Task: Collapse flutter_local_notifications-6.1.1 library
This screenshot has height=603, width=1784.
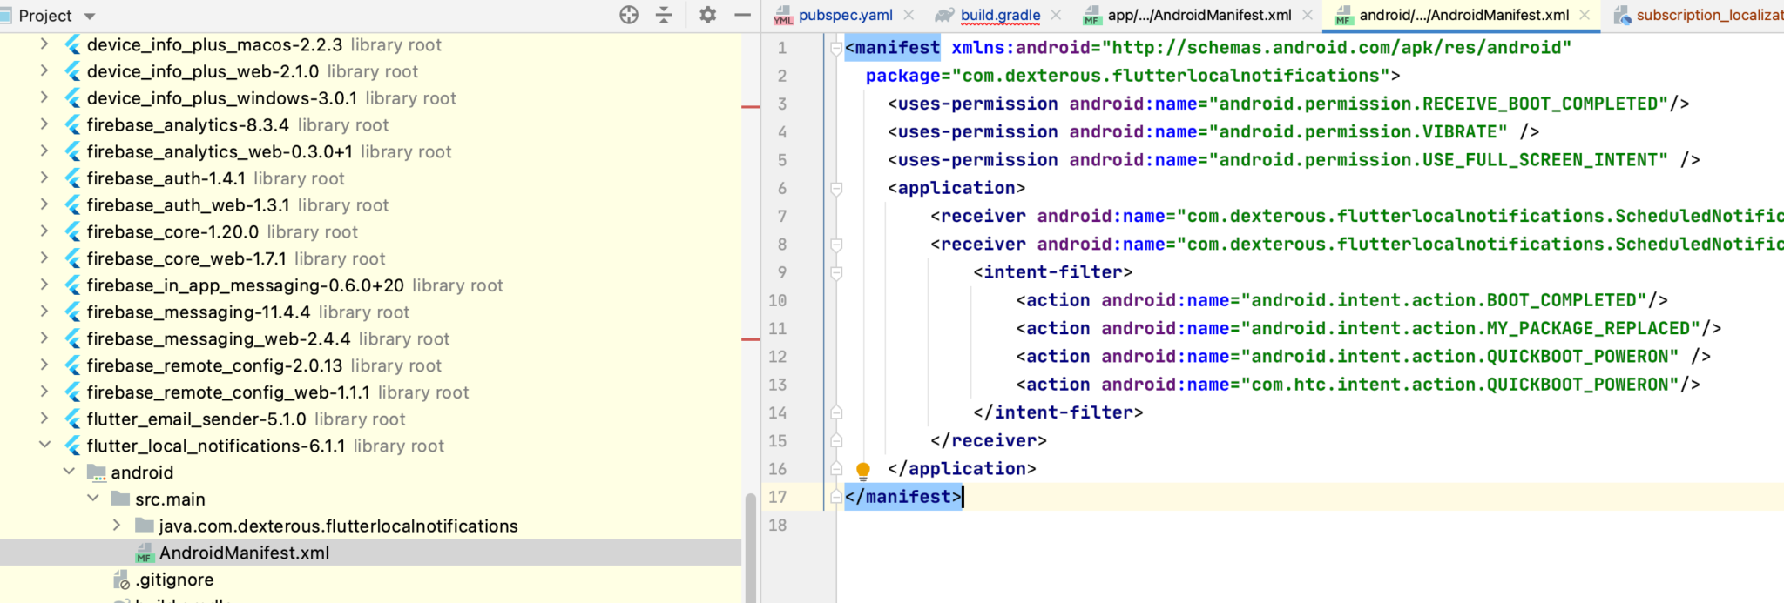Action: click(44, 446)
